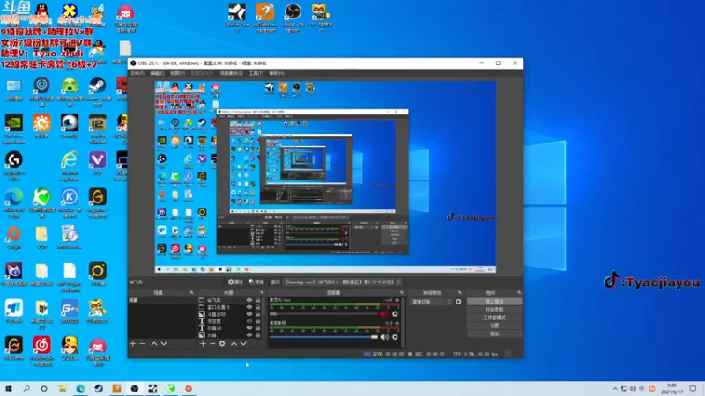The width and height of the screenshot is (705, 396).
Task: Open transition properties gear icon
Action: point(458,302)
